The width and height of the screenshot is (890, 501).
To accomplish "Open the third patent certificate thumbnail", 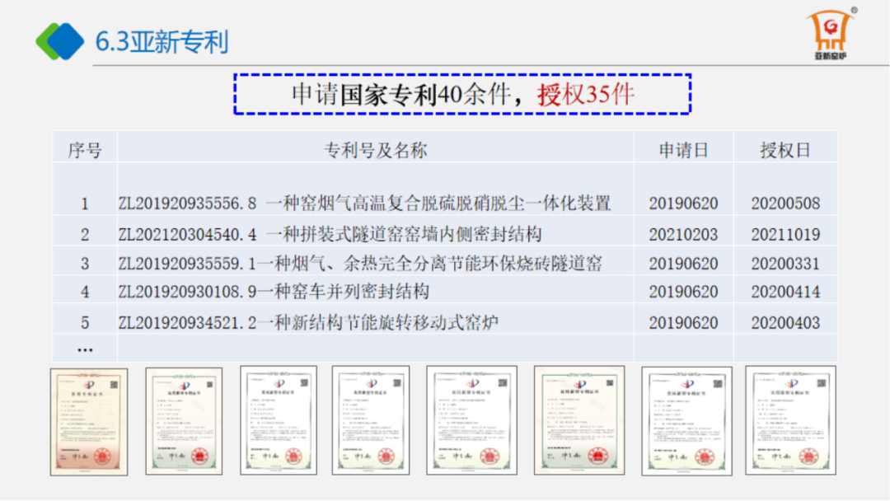I will [279, 419].
